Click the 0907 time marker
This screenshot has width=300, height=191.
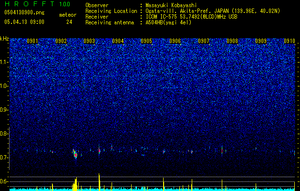(204, 41)
